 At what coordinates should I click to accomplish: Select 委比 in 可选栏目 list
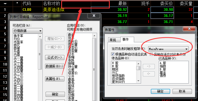[17, 45]
